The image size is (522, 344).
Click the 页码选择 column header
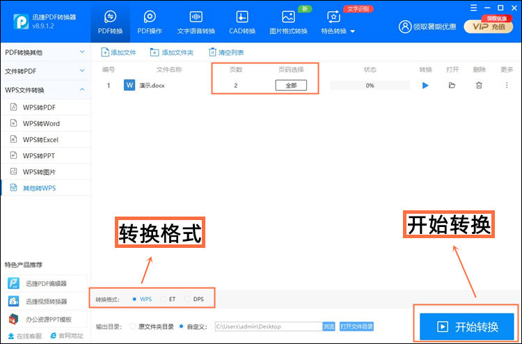pos(291,70)
